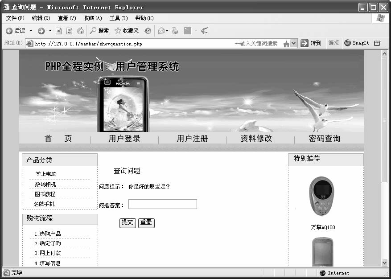Click the 万擎WQ188 product name
The image size is (391, 279).
(323, 227)
